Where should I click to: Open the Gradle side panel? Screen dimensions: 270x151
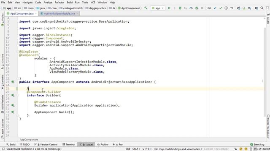(x=268, y=19)
